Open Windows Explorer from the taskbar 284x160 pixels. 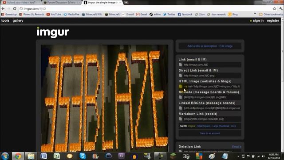(x=31, y=156)
